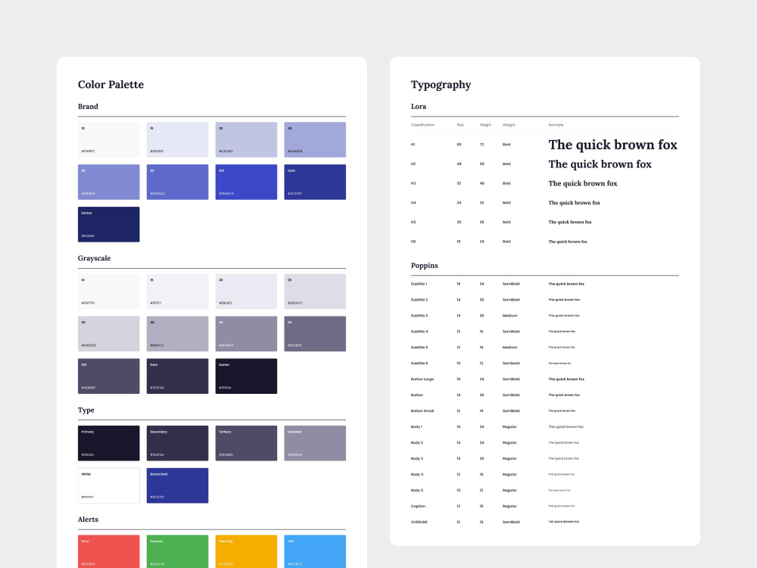Image resolution: width=757 pixels, height=568 pixels.
Task: Select the Body 1 row label
Action: pos(416,427)
